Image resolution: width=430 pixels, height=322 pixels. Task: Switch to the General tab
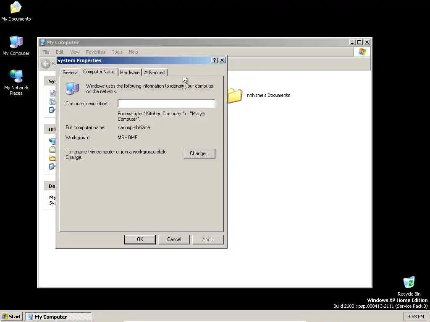point(70,72)
